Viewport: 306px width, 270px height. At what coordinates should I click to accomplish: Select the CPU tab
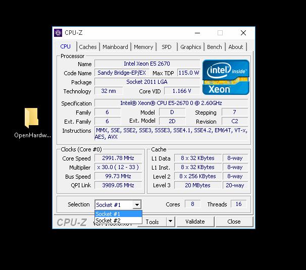[x=65, y=46]
